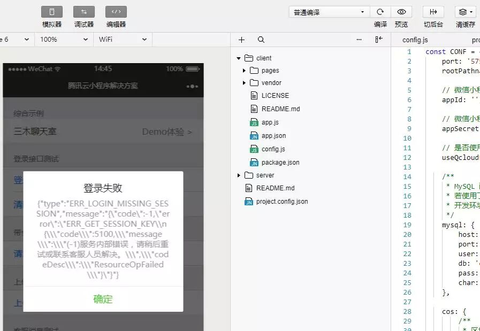This screenshot has height=331, width=480.
Task: Open the WiFi network dropdown
Action: (123, 40)
